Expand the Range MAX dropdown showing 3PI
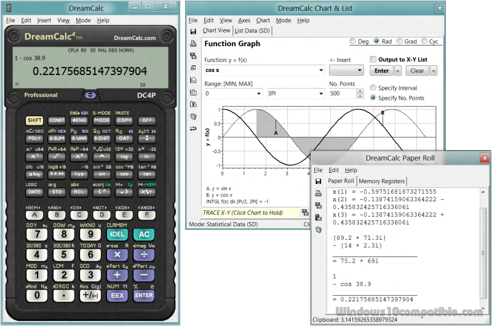The image size is (492, 326). tap(321, 93)
